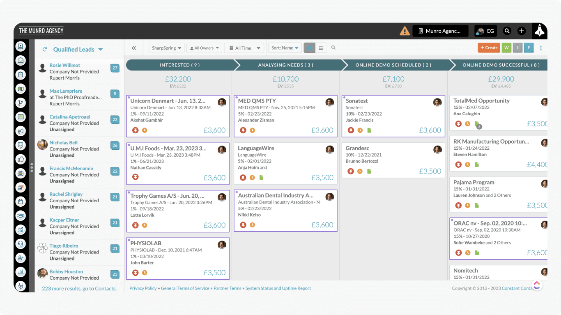Open the handshake Sales sidebar icon

(21, 216)
